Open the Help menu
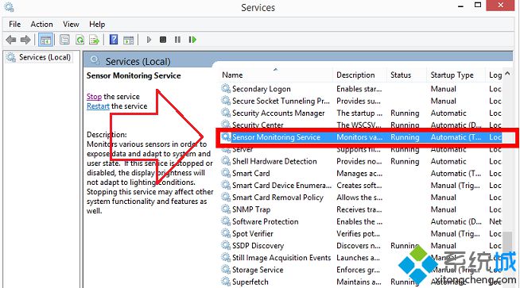520x288 pixels. pos(97,24)
